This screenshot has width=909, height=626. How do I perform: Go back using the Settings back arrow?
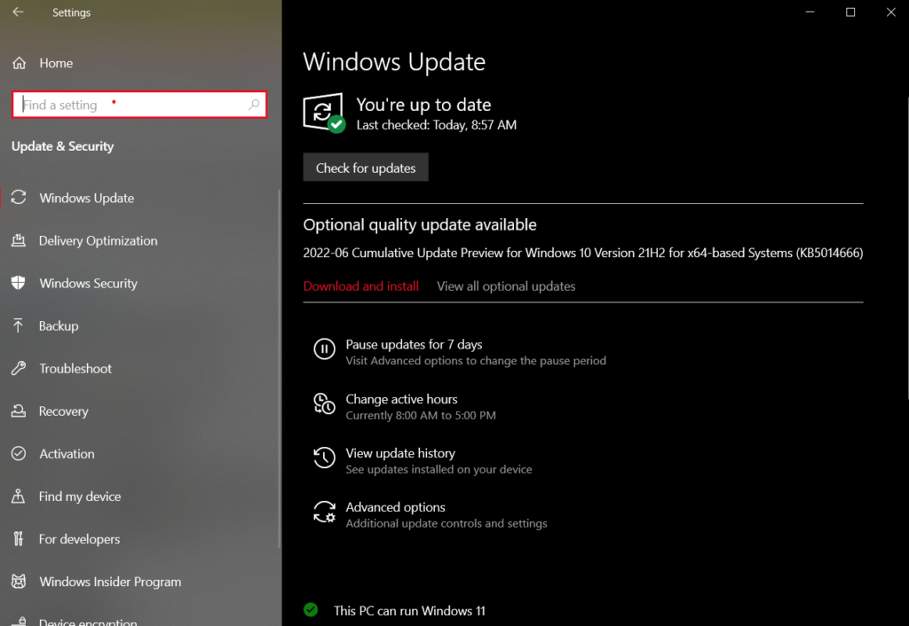18,12
